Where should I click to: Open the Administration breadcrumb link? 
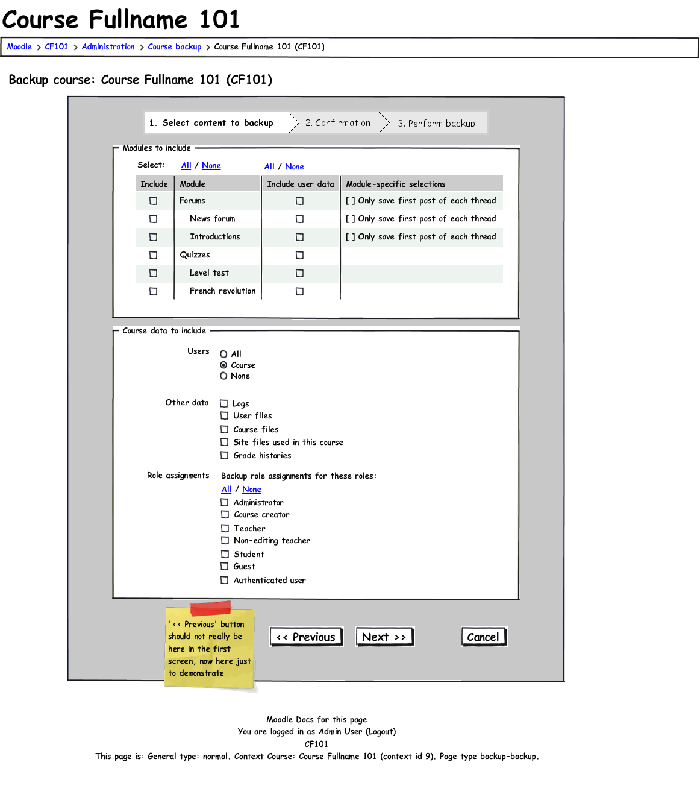point(108,46)
